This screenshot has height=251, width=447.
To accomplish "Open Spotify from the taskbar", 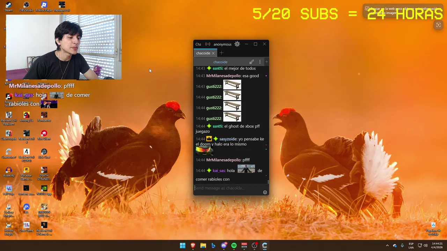I will pos(234,245).
